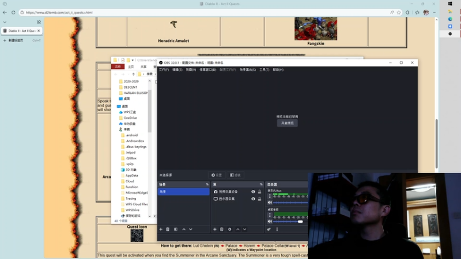Screen dimensions: 461x259
Task: Open the OBS Edit menu
Action: tap(177, 70)
